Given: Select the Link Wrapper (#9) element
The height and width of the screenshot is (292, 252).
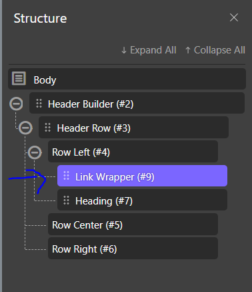Looking at the screenshot, I should pos(142,176).
